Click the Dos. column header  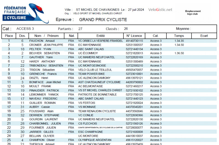(x=22, y=36)
